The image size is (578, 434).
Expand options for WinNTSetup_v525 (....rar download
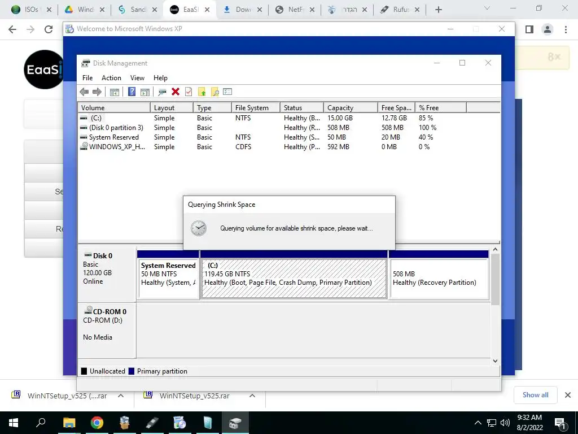[x=121, y=396]
